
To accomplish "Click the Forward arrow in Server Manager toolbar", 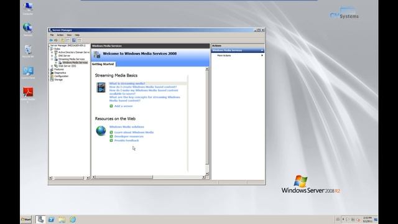I will 56,40.
